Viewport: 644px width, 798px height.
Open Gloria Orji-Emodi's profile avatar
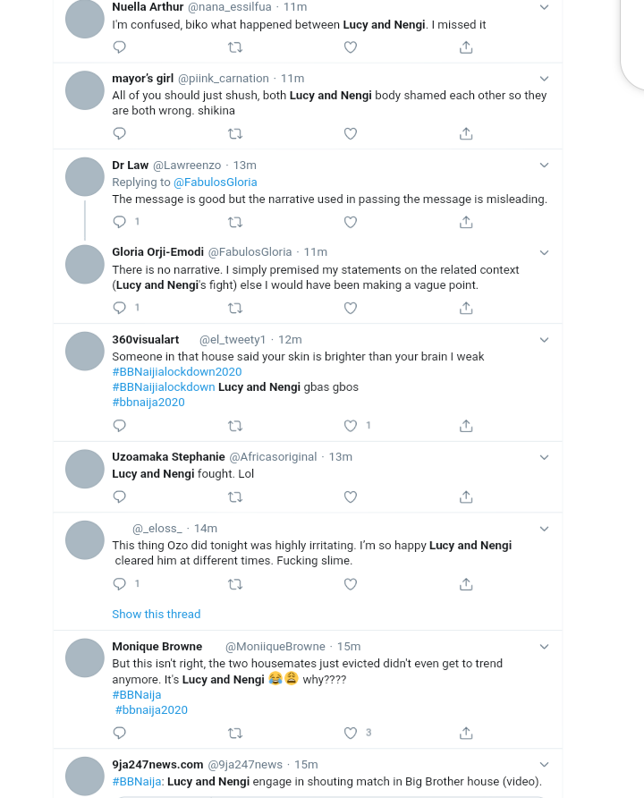pos(85,265)
